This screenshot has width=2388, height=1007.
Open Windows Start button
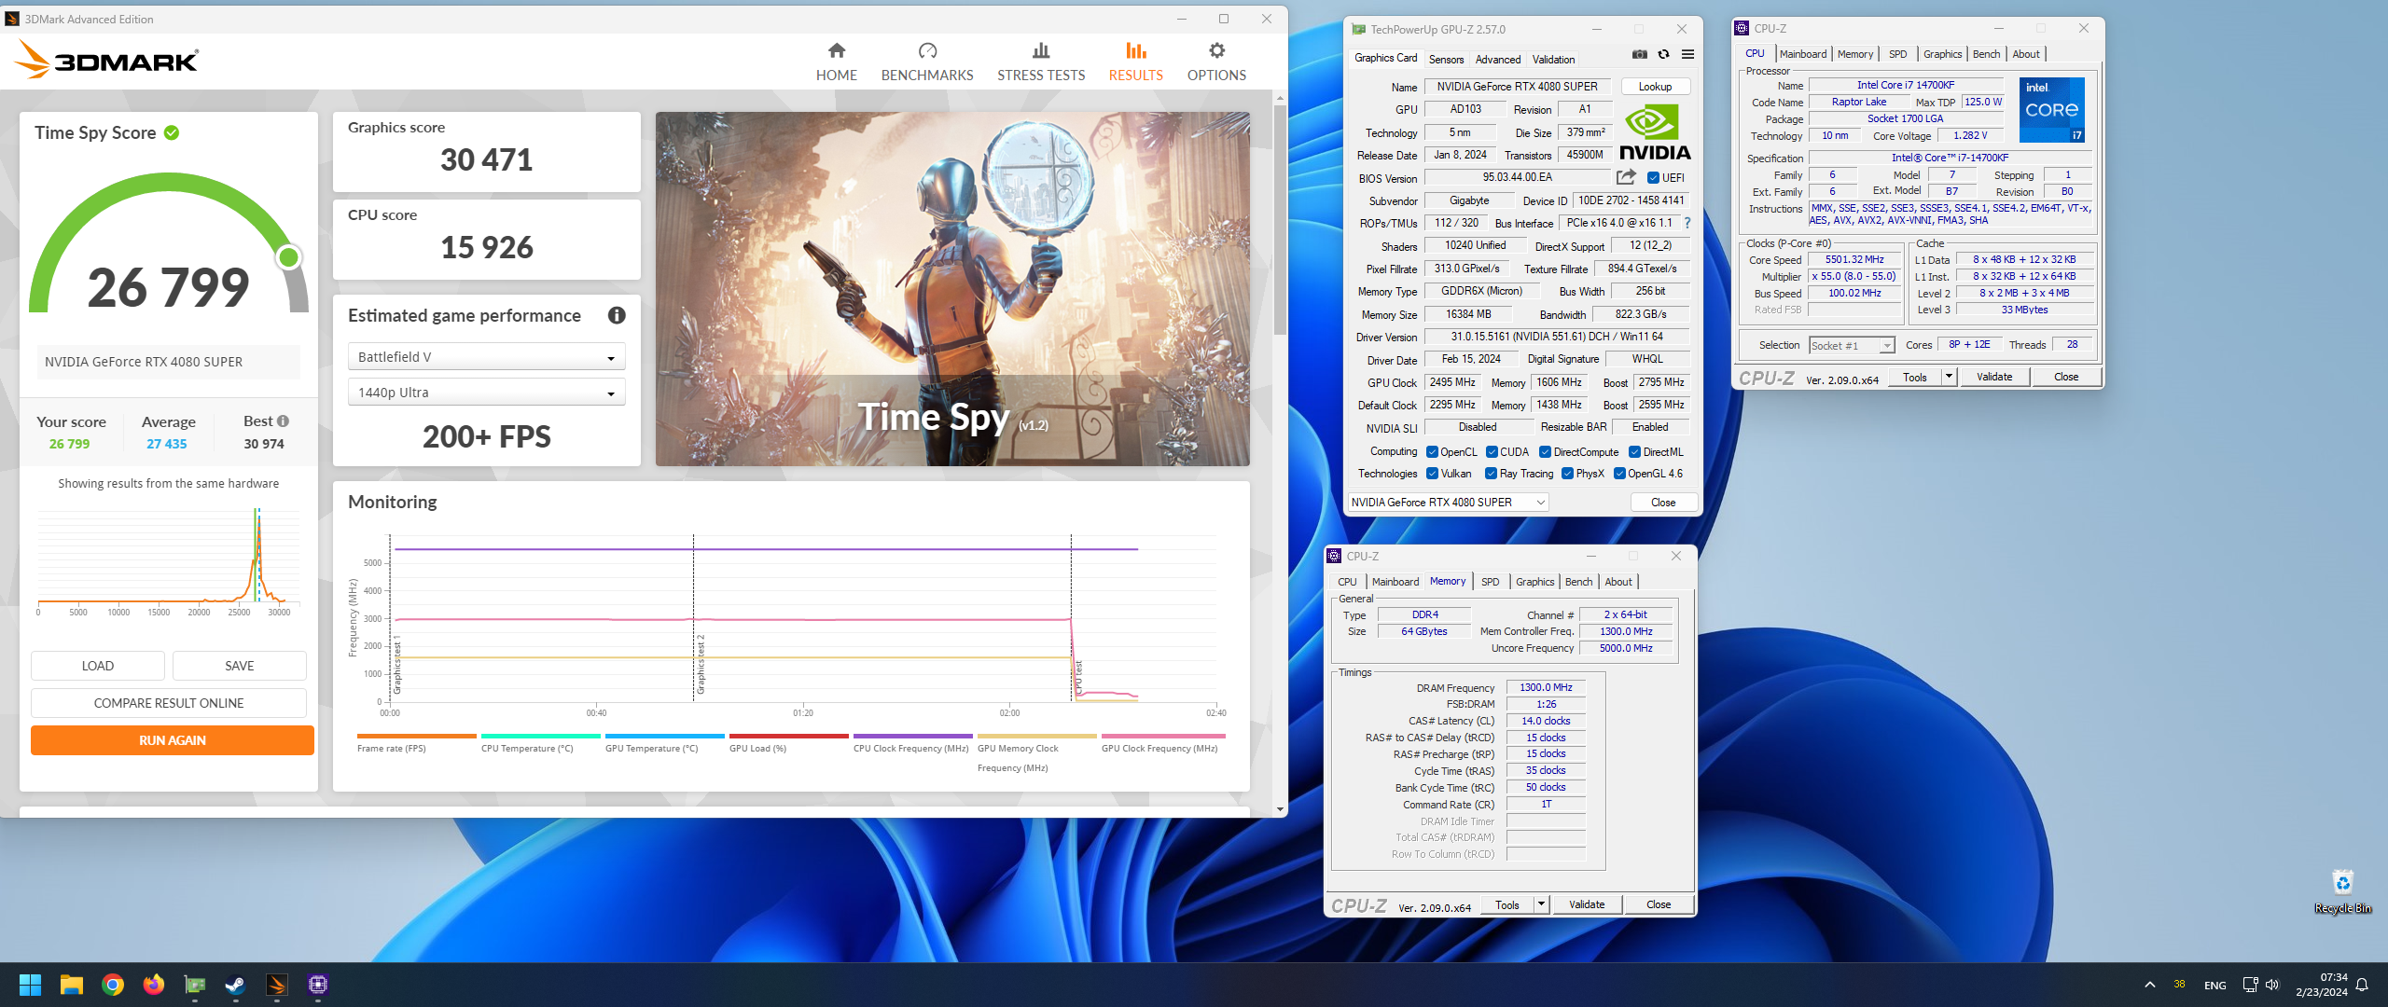[x=30, y=985]
